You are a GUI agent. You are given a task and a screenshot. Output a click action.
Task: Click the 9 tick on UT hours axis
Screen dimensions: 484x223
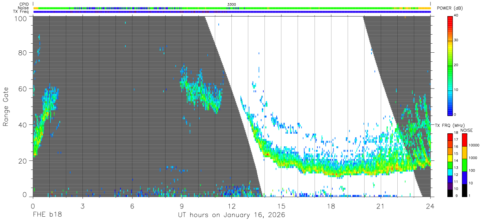tap(182, 206)
